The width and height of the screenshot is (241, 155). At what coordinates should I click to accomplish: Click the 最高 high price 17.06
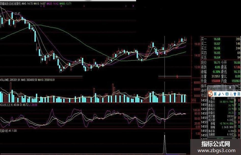pos(237,67)
